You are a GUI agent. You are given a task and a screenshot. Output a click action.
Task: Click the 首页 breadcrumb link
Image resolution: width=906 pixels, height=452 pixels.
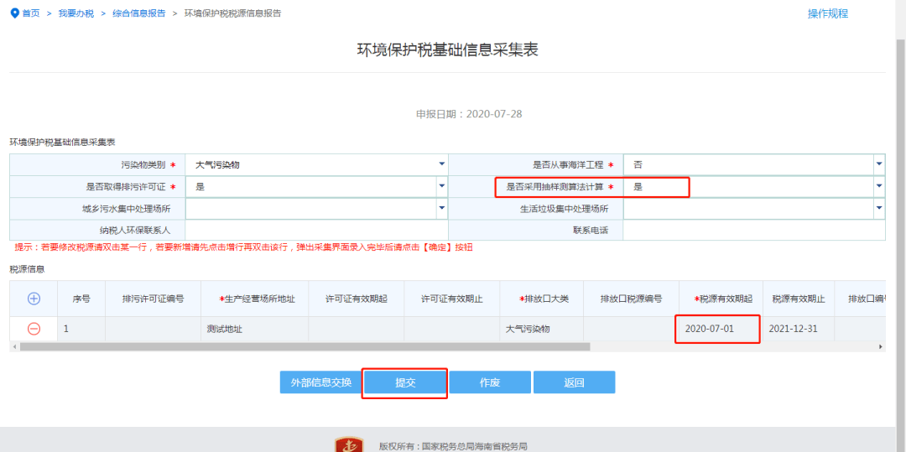coord(31,13)
